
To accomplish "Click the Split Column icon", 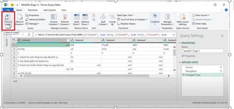I will (x=103, y=17).
